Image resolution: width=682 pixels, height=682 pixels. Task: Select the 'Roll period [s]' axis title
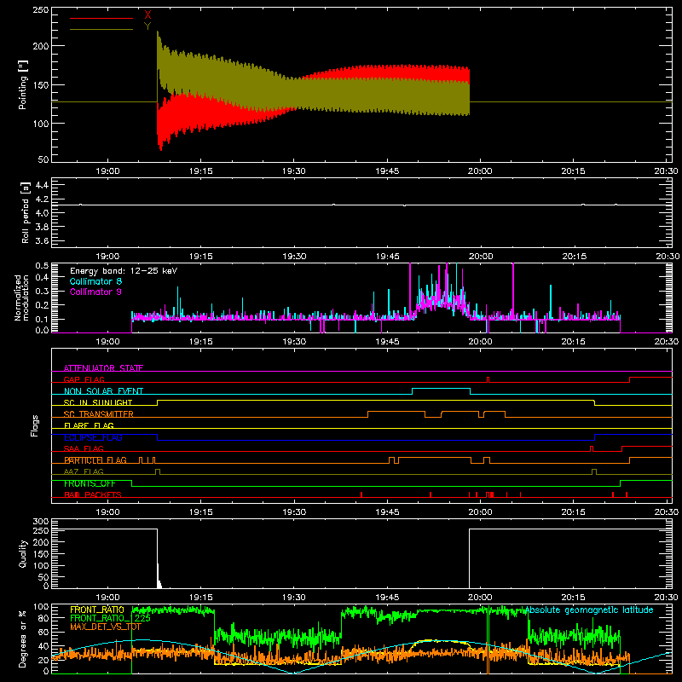click(25, 212)
